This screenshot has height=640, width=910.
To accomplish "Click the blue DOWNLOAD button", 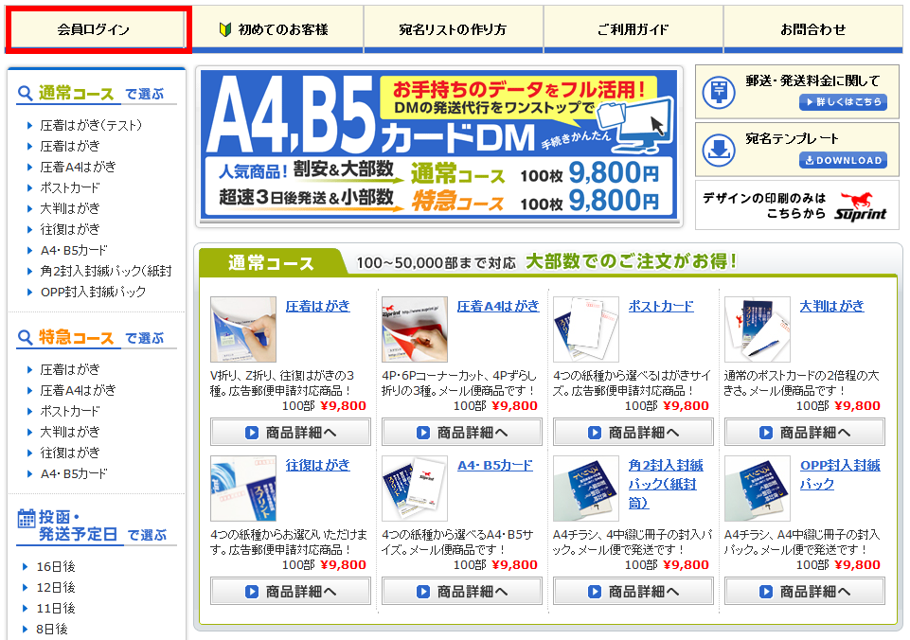I will point(843,160).
